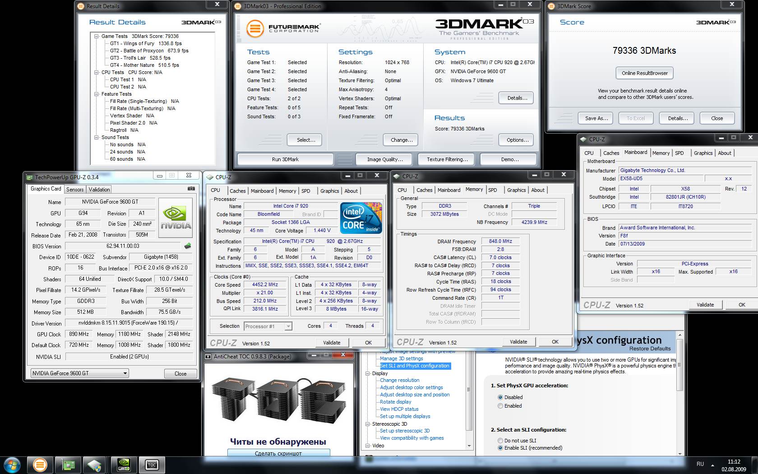Click the AntiCheat TOC title bar icon

208,357
